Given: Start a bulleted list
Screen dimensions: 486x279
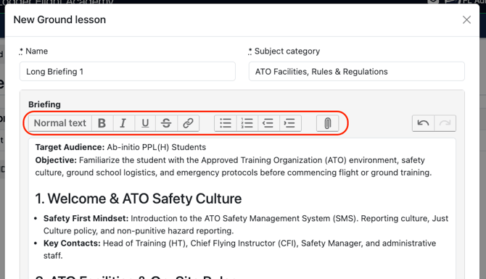Looking at the screenshot, I should (226, 123).
